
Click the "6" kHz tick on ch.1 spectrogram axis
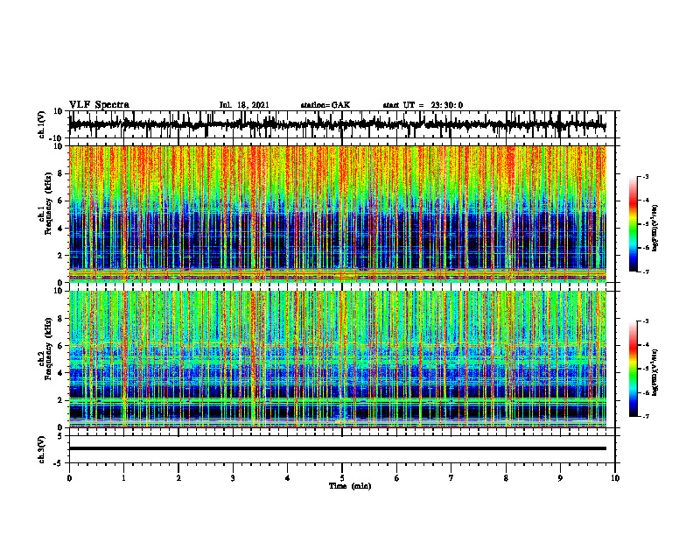[60, 201]
